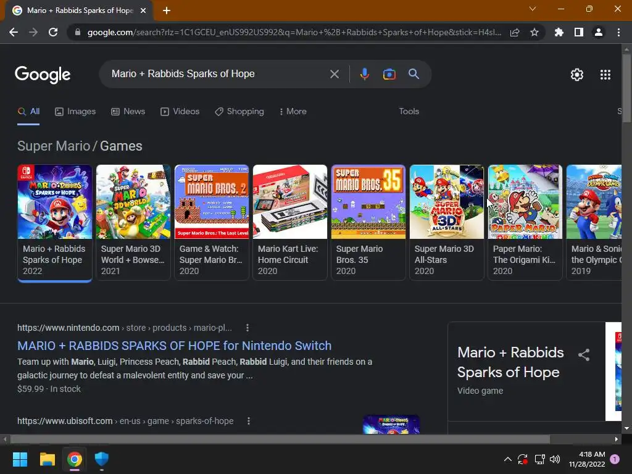Bookmark this page with the star icon
This screenshot has height=474, width=632.
coord(534,32)
